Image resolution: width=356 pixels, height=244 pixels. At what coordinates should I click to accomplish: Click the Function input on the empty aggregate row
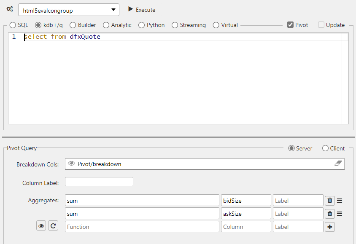click(x=141, y=226)
